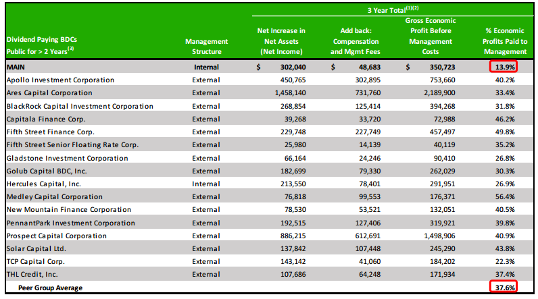Select Ares Capital Corporation's net income 1,458,140
This screenshot has height=299, width=538.
click(287, 93)
